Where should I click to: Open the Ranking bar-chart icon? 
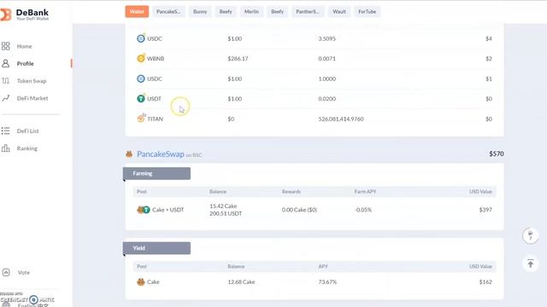[6, 148]
